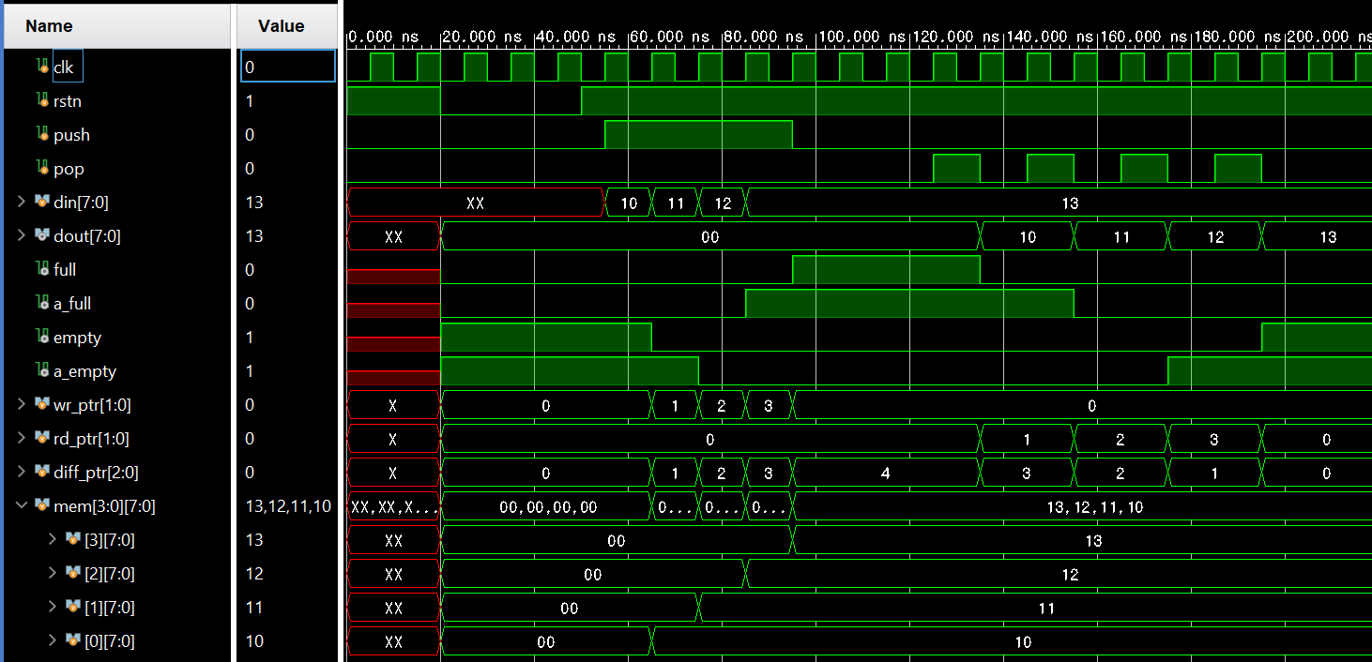Click the 100.000 ns timeline marker
The height and width of the screenshot is (662, 1372).
pos(864,36)
